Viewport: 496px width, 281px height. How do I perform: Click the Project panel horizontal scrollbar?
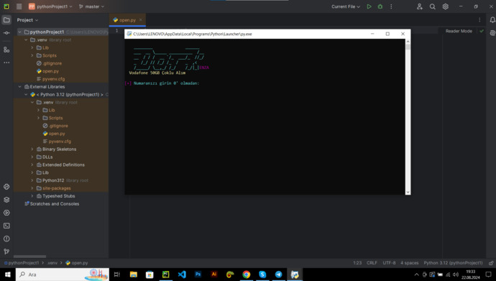[29, 257]
